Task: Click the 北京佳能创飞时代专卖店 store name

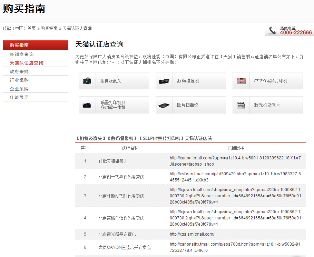Action: (x=121, y=196)
